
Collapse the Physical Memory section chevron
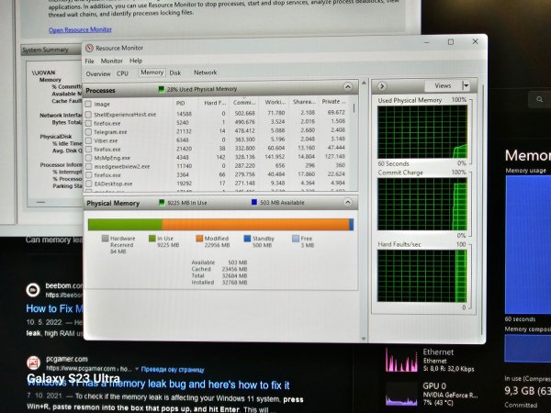[x=347, y=202]
